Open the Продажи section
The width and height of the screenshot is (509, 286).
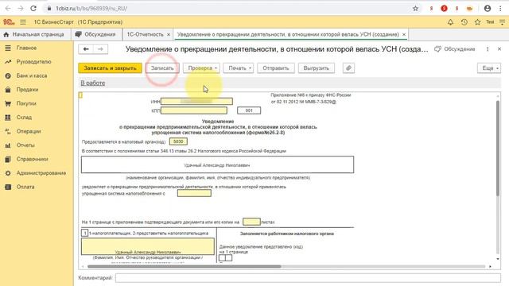pyautogui.click(x=27, y=90)
